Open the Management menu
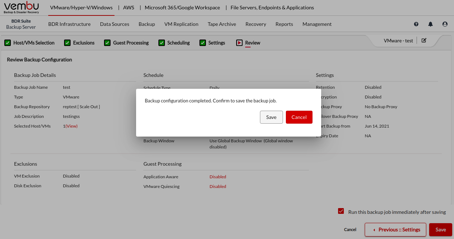Image resolution: width=454 pixels, height=239 pixels. tap(317, 24)
